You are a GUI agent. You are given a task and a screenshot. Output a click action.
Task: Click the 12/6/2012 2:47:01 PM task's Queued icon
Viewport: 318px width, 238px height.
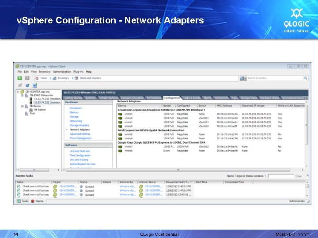[x=81, y=186]
